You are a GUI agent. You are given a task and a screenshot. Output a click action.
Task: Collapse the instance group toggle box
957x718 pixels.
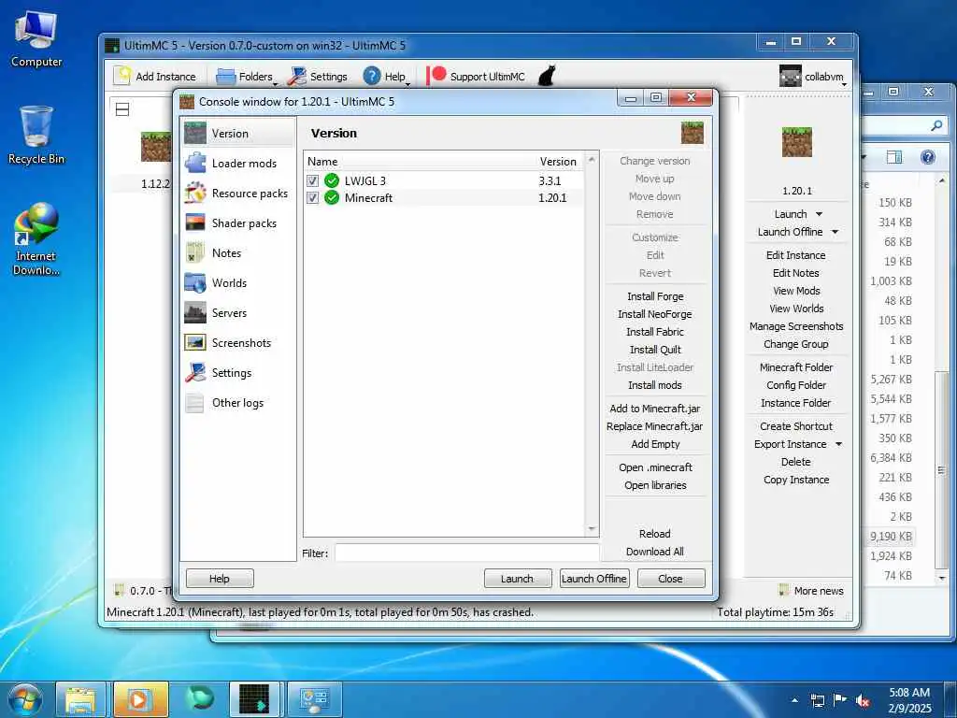pos(122,109)
